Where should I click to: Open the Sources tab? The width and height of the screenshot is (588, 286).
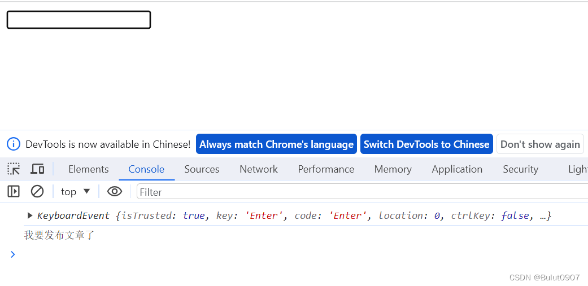tap(202, 169)
